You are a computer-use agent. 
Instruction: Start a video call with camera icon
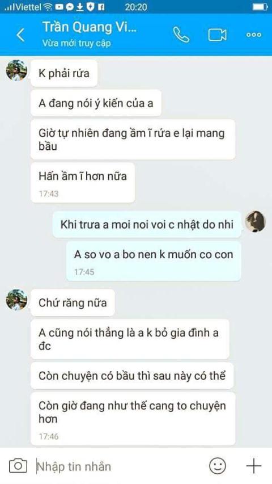217,35
